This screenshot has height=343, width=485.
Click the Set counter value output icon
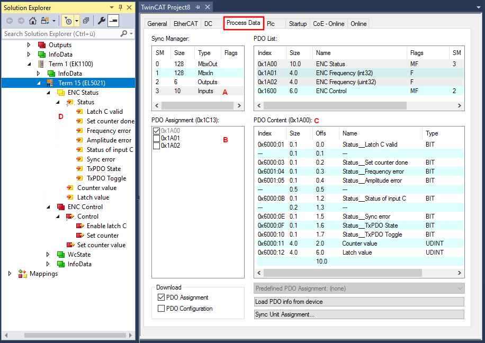(x=70, y=245)
